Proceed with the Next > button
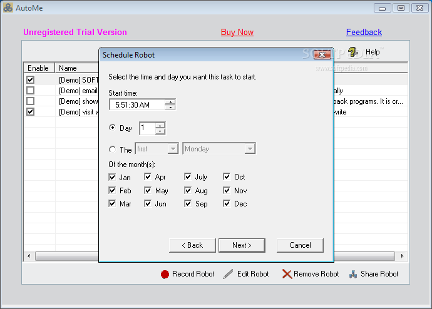432x309 pixels. (x=242, y=245)
